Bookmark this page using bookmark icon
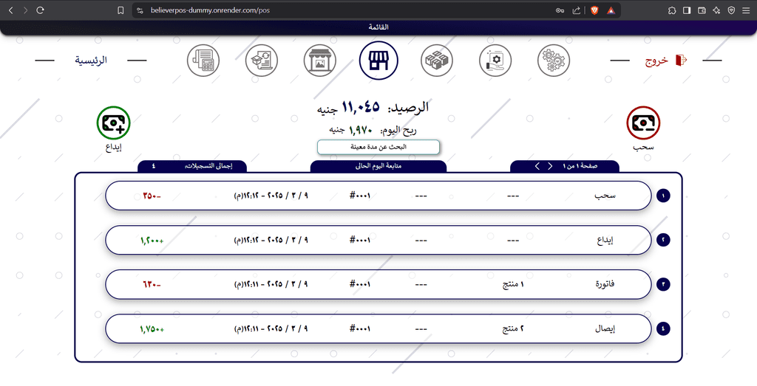This screenshot has height=386, width=757. coord(120,10)
